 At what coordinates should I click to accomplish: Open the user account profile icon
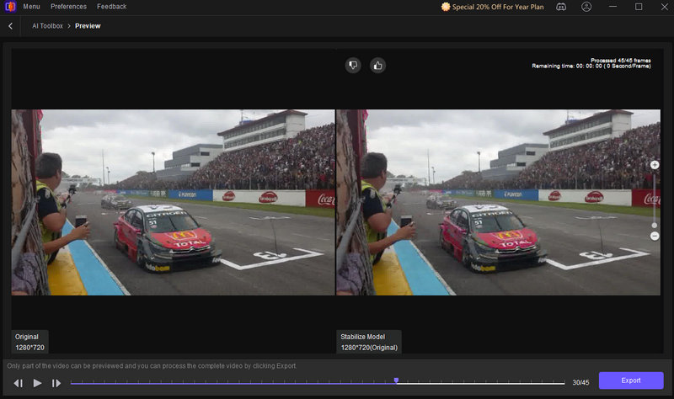click(x=586, y=7)
